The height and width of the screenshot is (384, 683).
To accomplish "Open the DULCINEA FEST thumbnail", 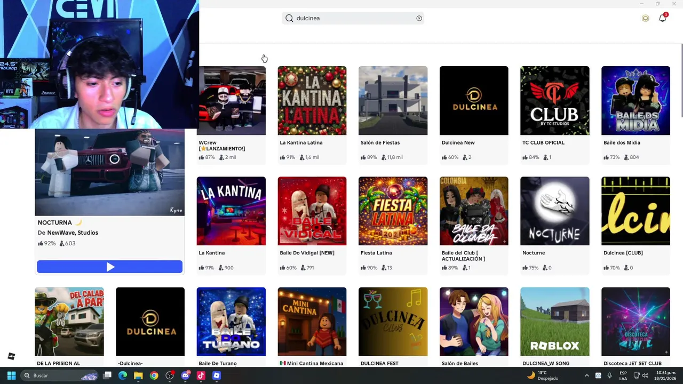I will click(x=393, y=322).
